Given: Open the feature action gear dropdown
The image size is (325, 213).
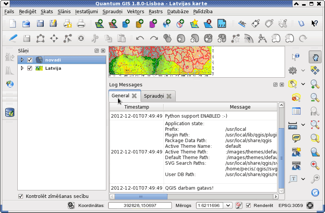Looking at the screenshot, I should tap(303, 70).
